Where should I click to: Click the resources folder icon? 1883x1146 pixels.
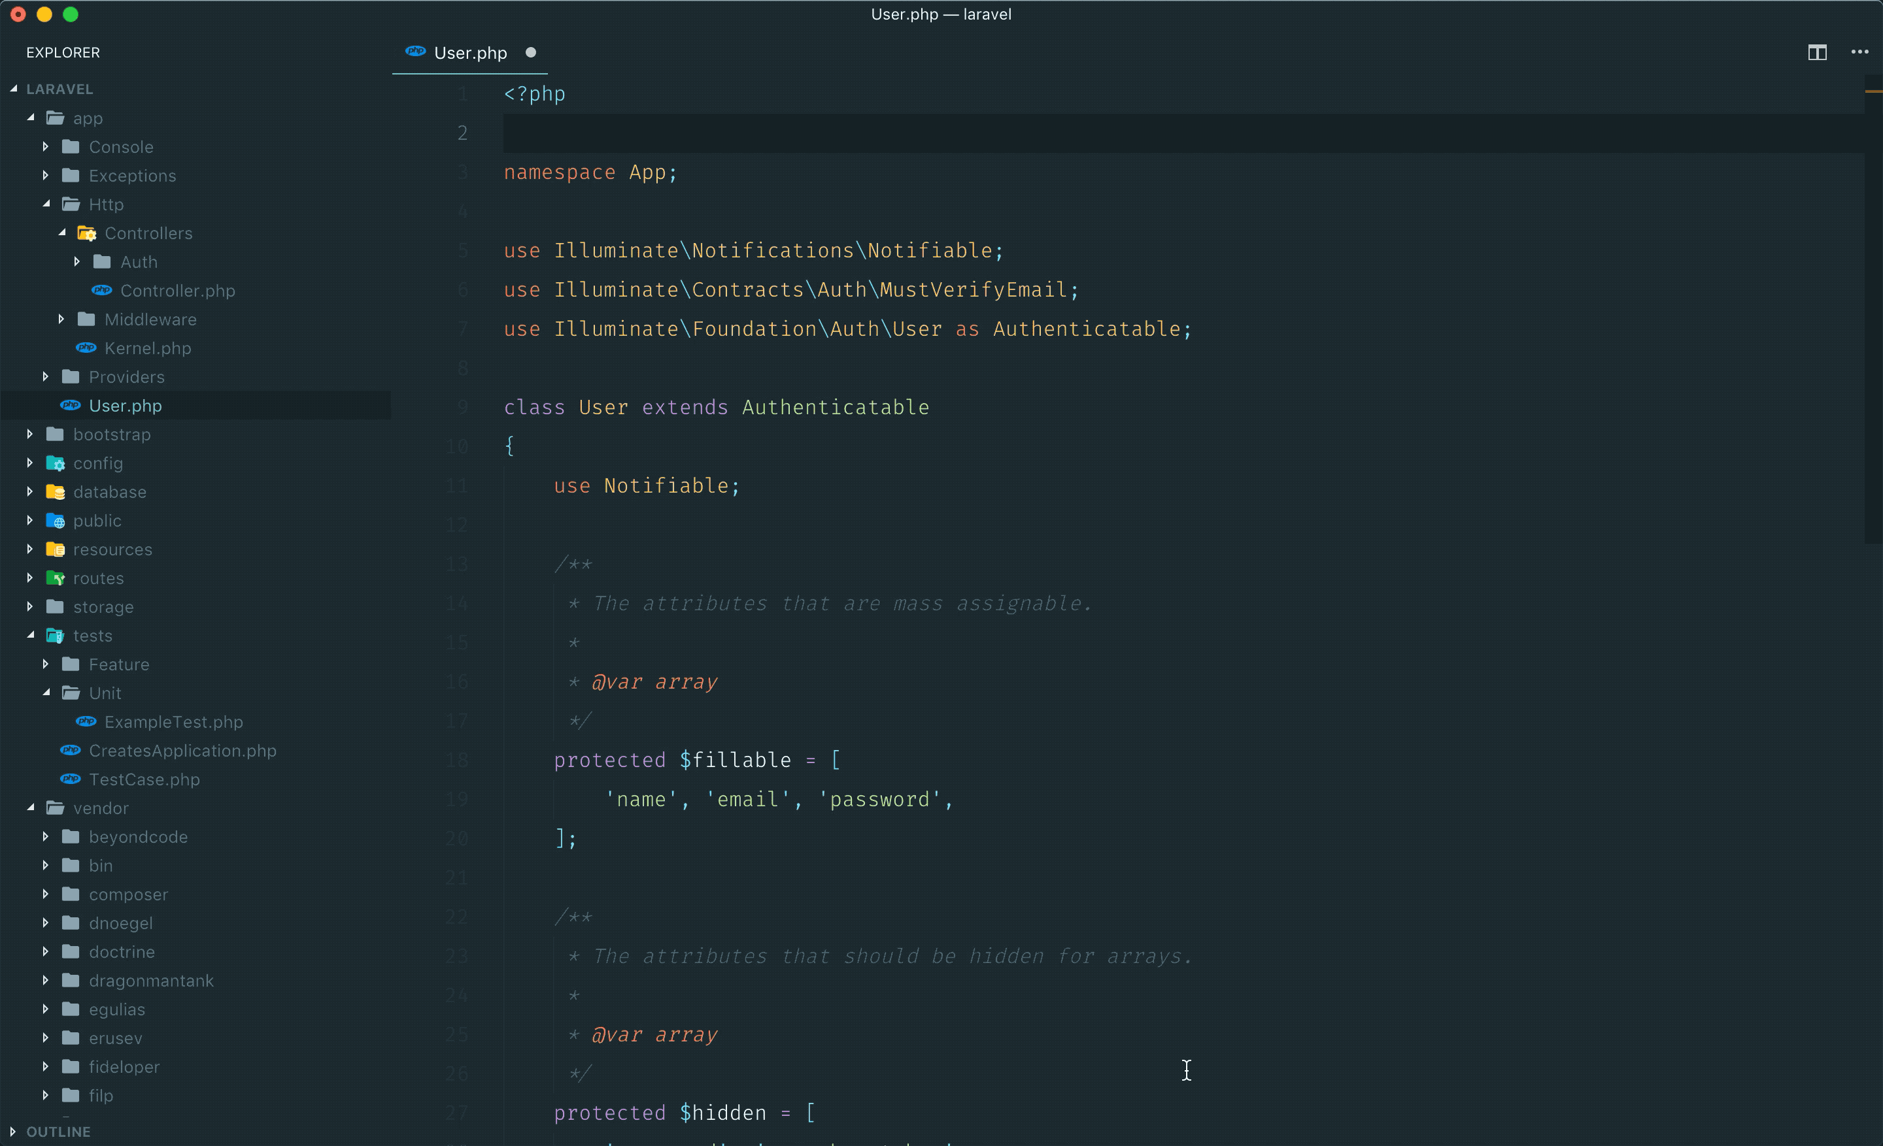click(55, 549)
